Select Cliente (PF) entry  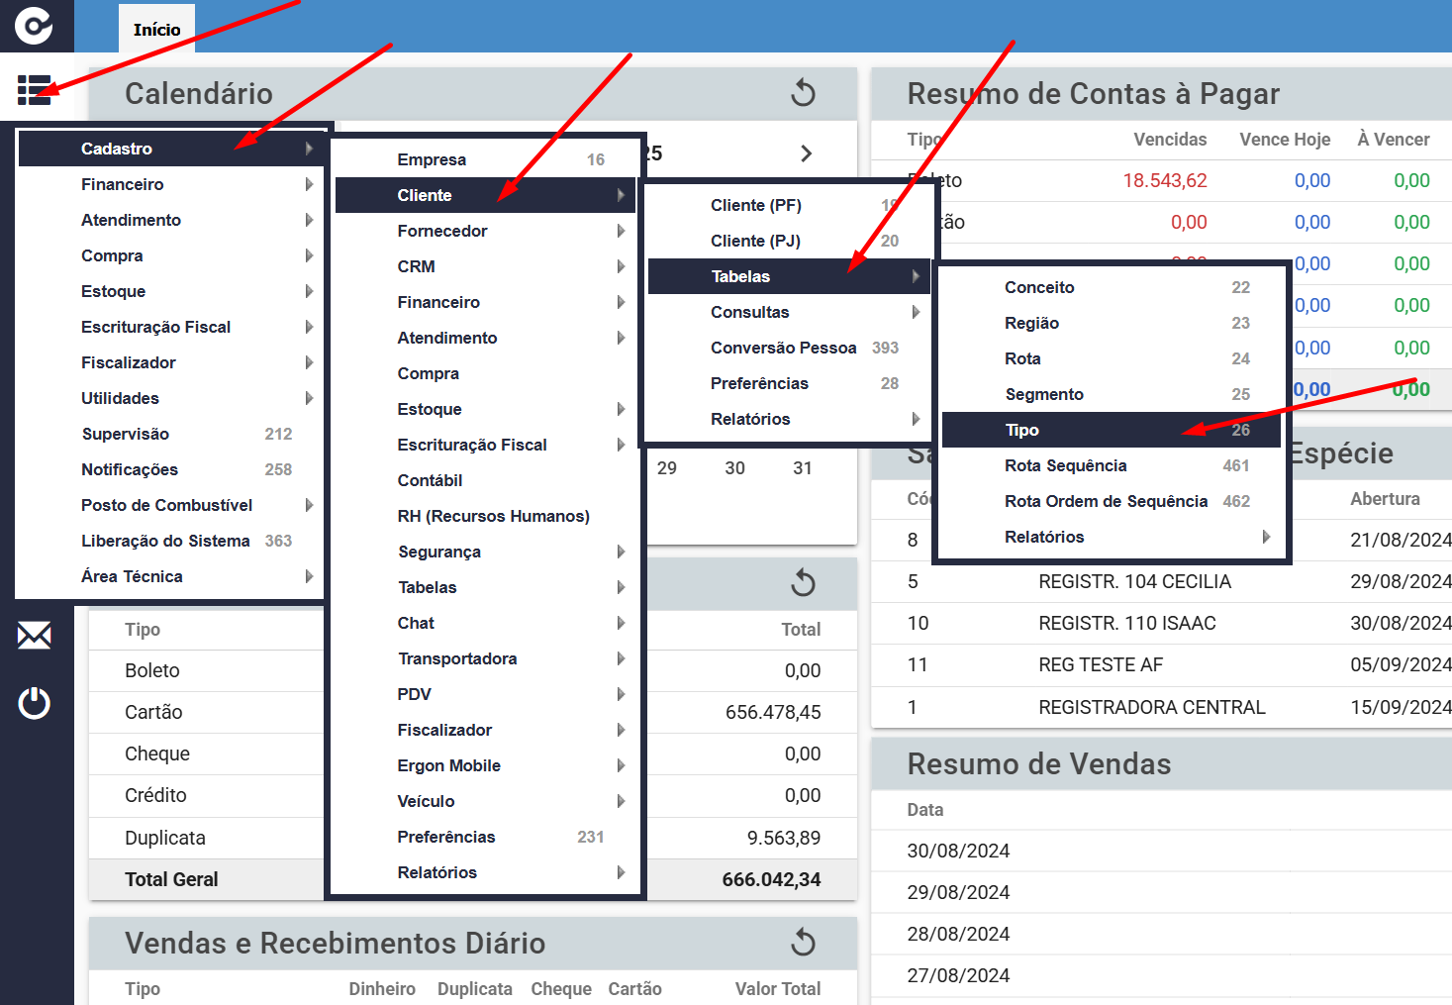coord(790,205)
